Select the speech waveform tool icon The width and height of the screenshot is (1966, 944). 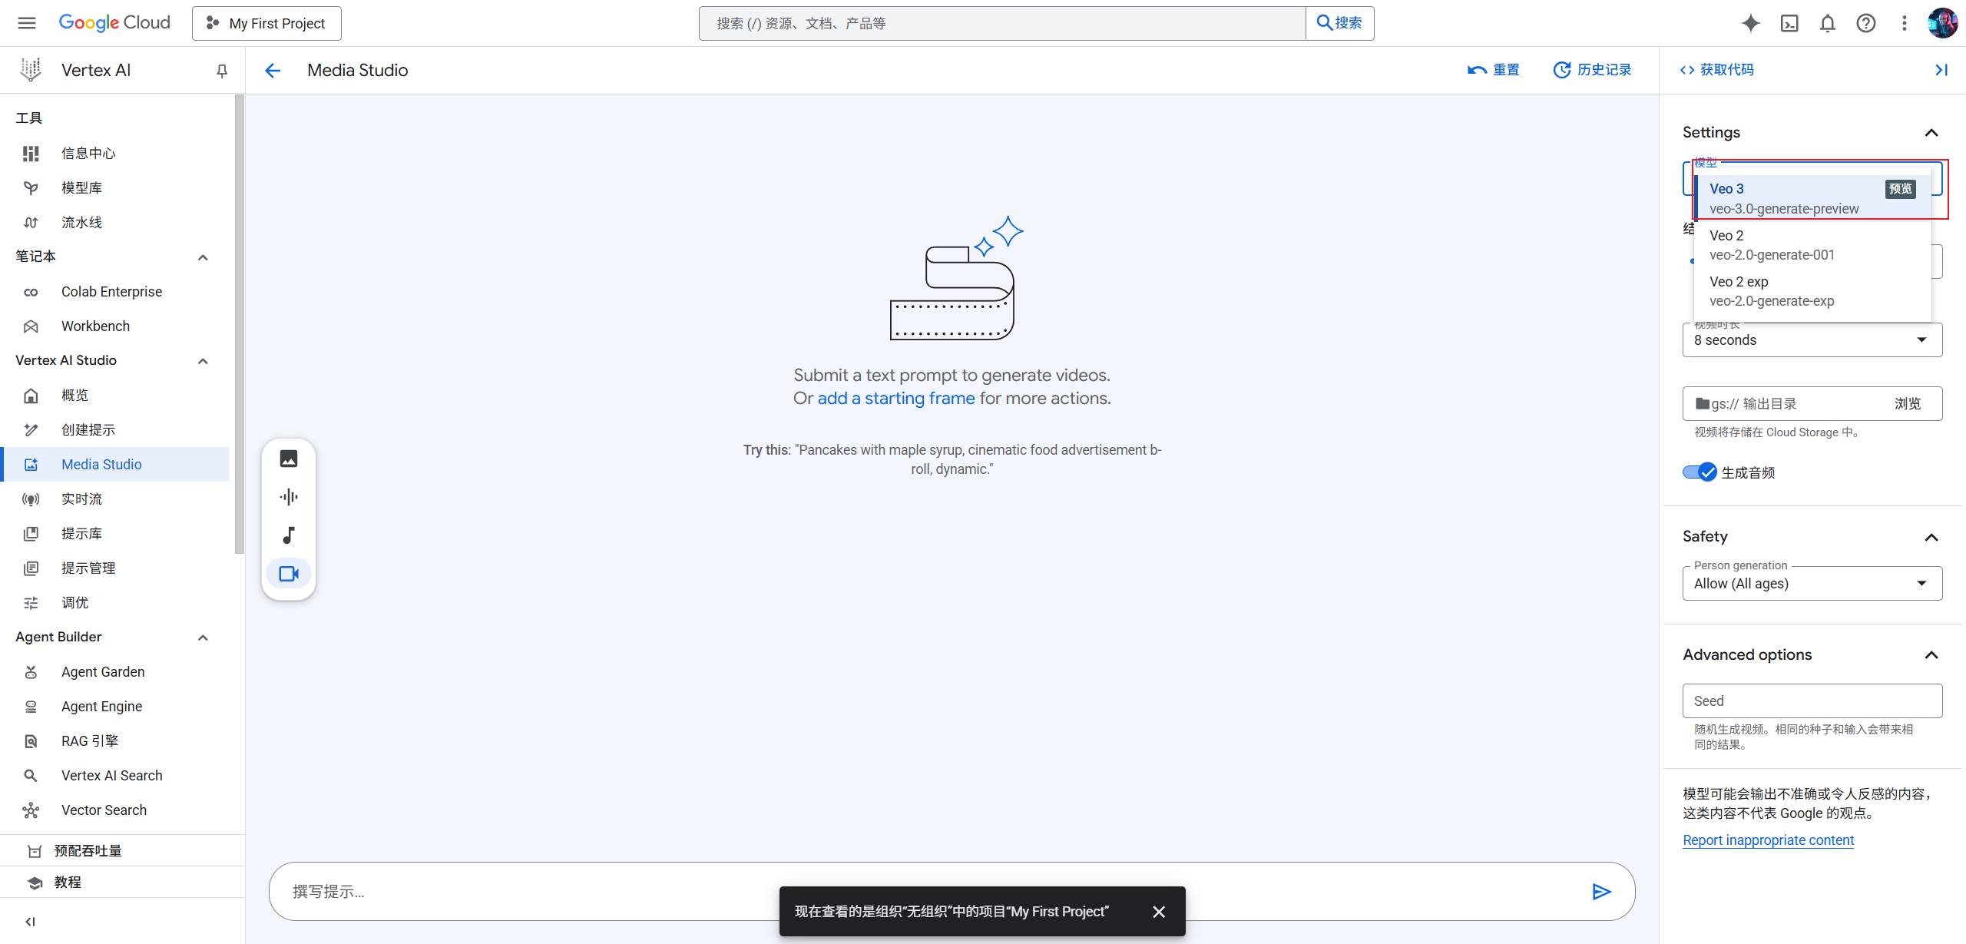(289, 497)
